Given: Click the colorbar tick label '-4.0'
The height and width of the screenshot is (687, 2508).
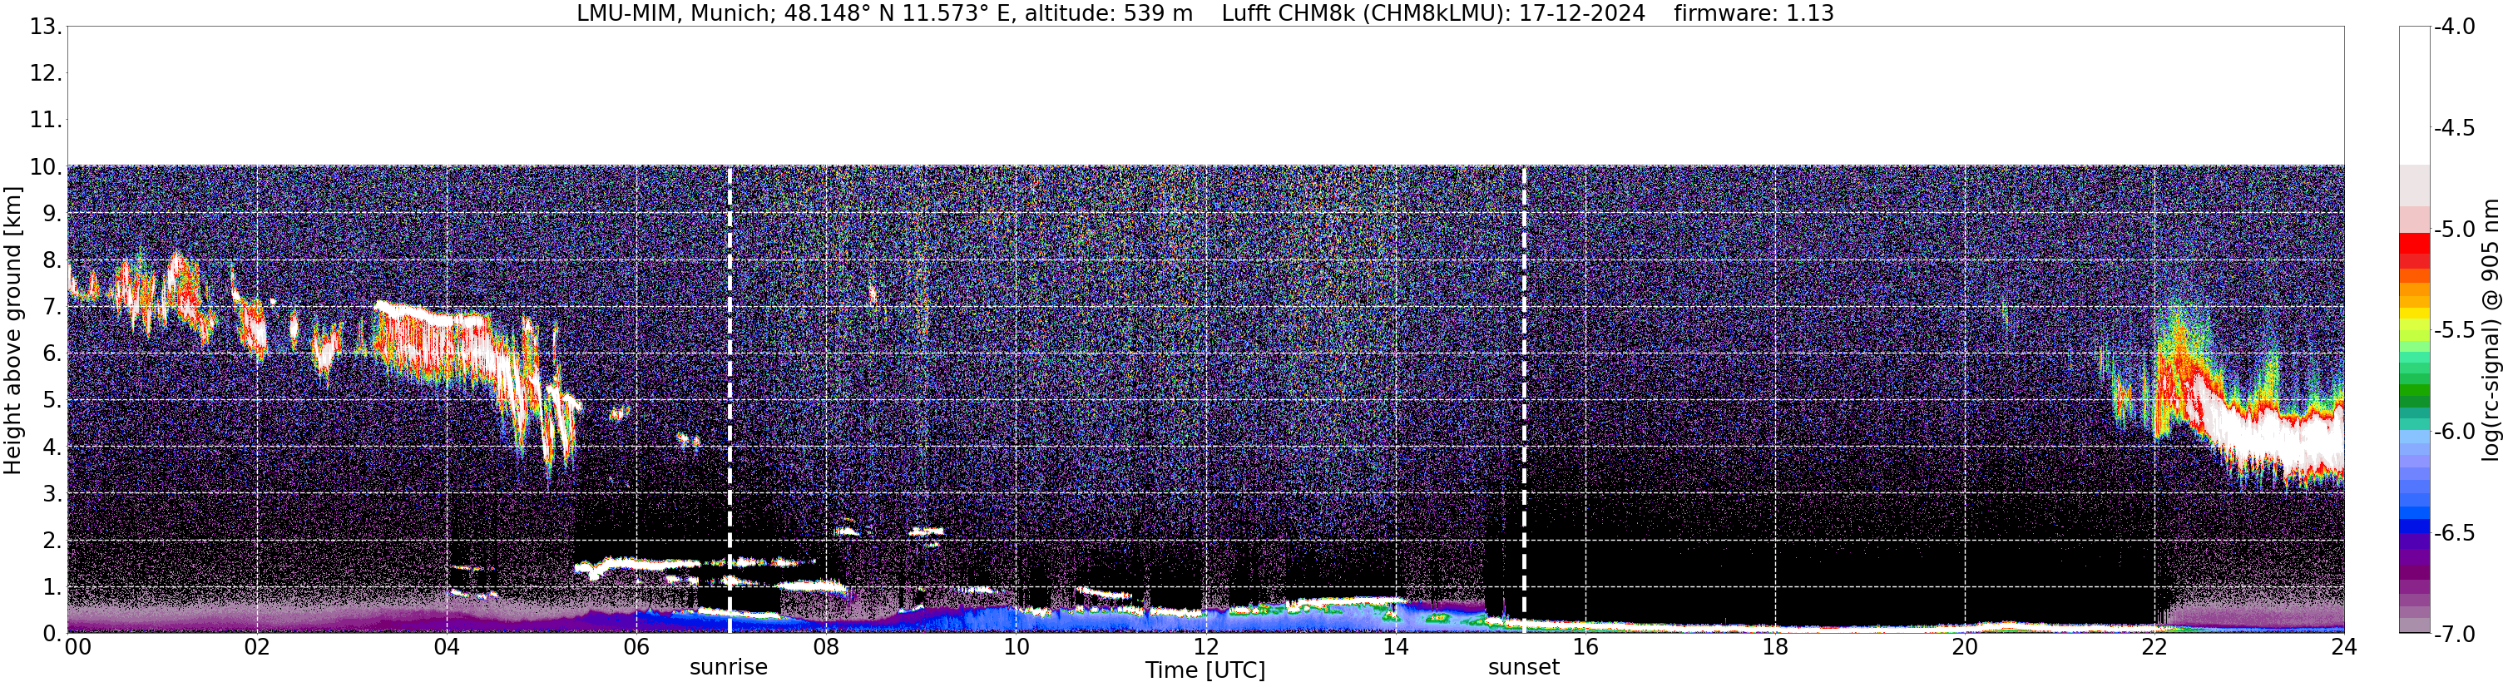Looking at the screenshot, I should pos(2453,27).
